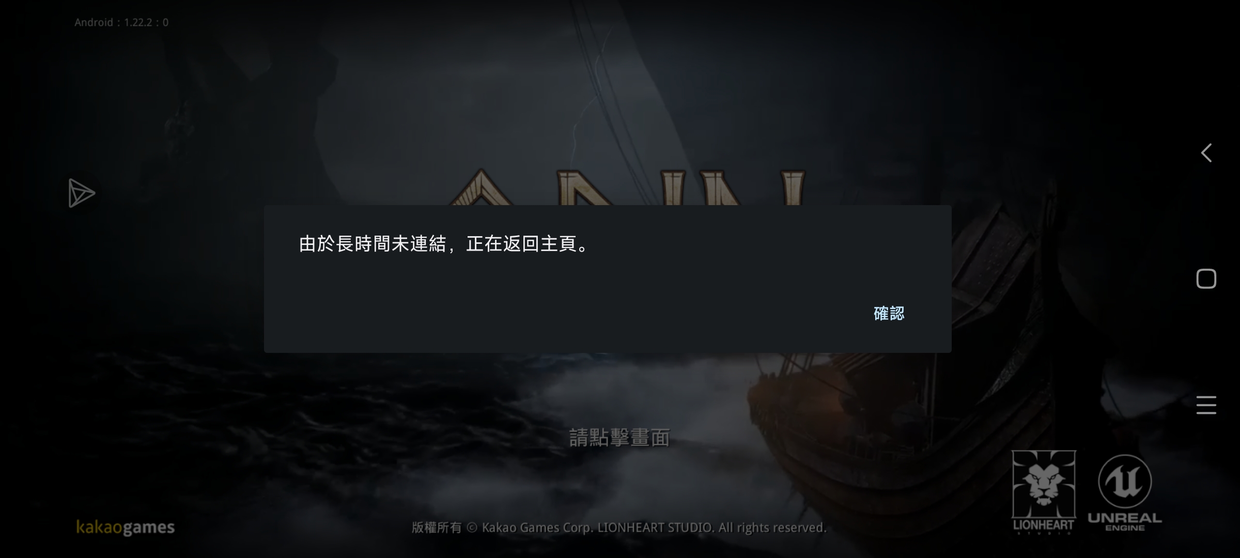Tap the 請點擊畫面 prompt text
Image resolution: width=1240 pixels, height=558 pixels.
coord(619,438)
